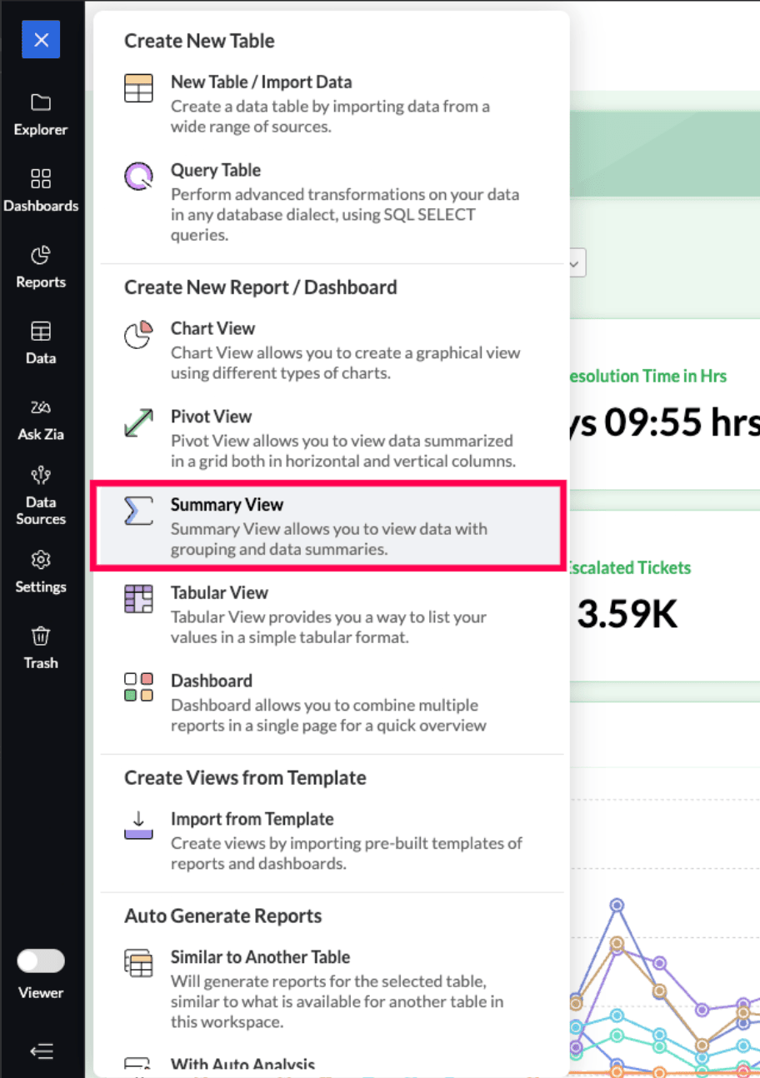Open the Dashboards grid icon

(41, 178)
